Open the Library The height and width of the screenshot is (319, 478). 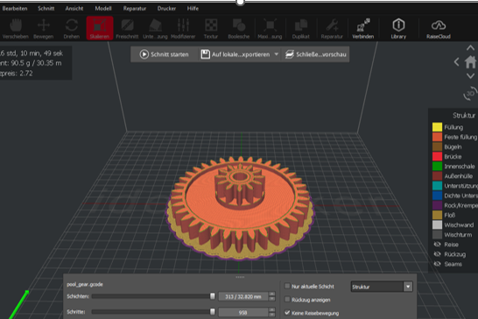coord(398,28)
